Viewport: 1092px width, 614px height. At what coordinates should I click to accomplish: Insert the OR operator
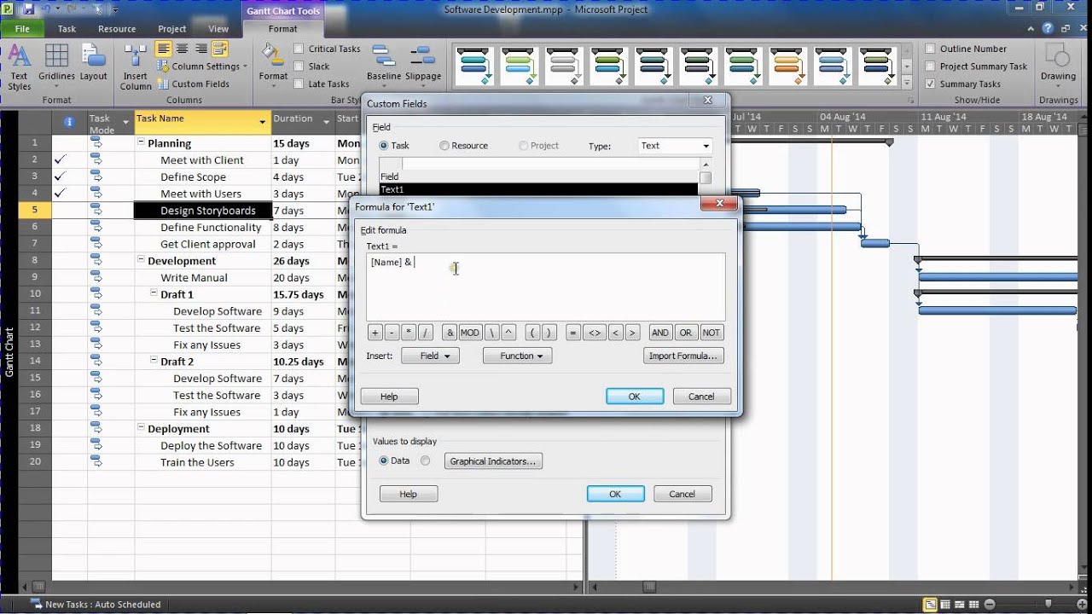(686, 333)
